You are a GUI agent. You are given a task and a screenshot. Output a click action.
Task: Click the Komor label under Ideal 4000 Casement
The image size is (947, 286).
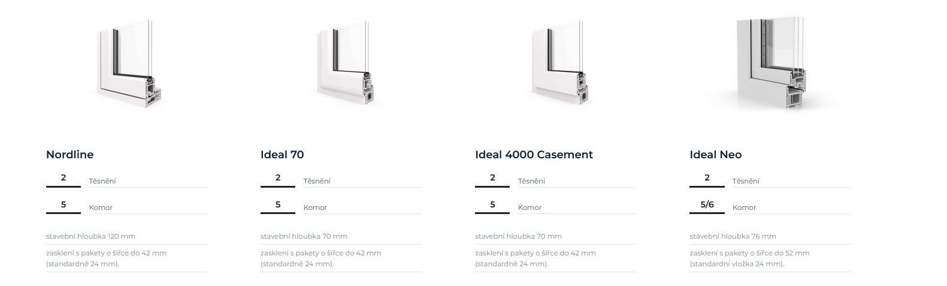[530, 207]
